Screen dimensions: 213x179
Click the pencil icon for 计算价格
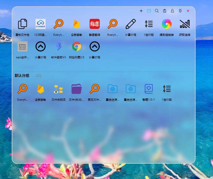pos(131,24)
